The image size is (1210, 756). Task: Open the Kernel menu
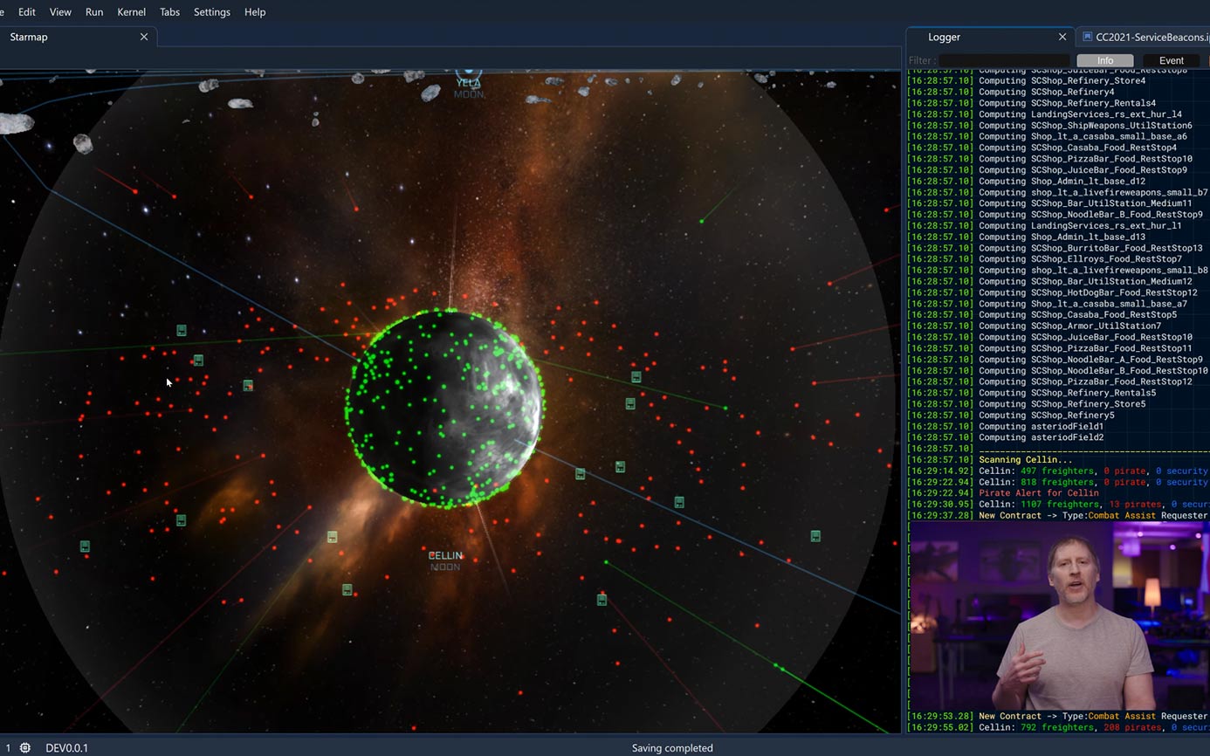point(132,12)
